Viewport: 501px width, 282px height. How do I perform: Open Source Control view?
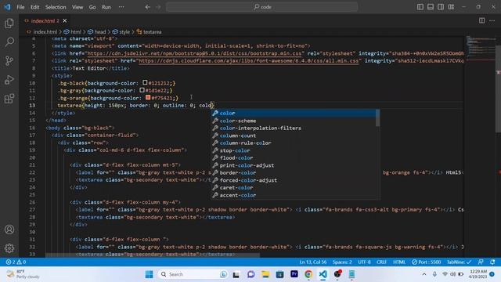point(9,61)
